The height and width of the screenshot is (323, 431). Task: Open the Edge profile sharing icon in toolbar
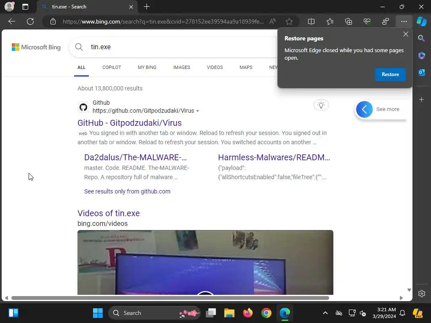[x=386, y=21]
